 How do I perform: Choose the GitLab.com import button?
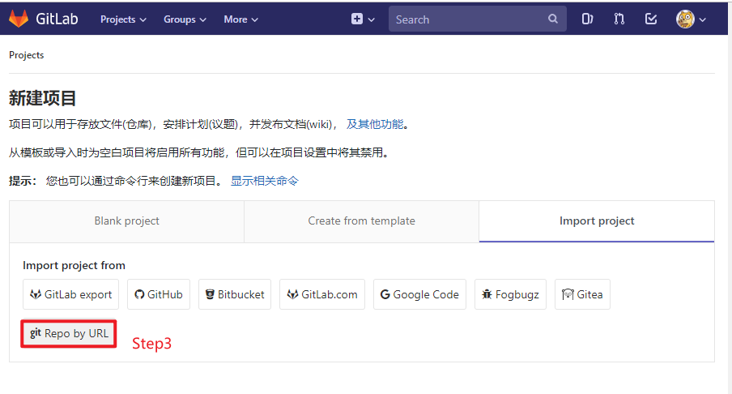pyautogui.click(x=322, y=294)
